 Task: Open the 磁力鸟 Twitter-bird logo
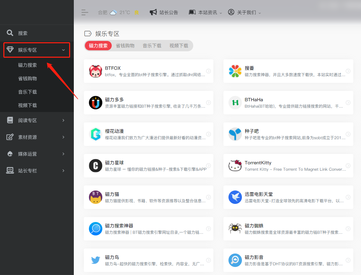pos(96,260)
